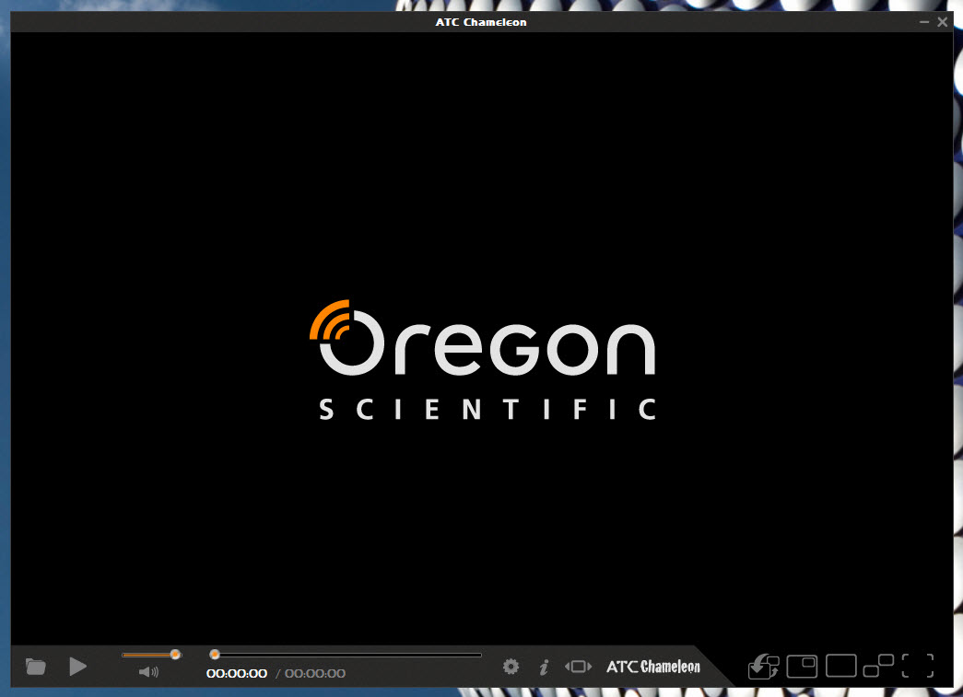963x697 pixels.
Task: Select the separate windows layout icon
Action: [878, 666]
